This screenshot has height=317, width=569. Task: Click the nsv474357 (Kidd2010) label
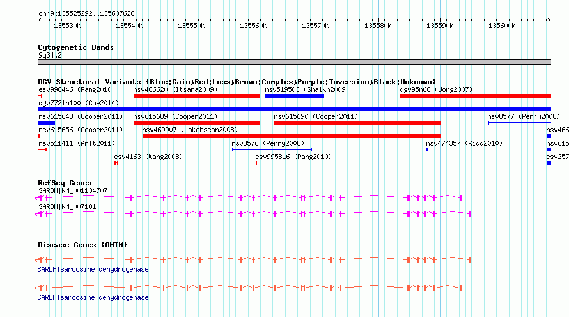click(x=464, y=143)
